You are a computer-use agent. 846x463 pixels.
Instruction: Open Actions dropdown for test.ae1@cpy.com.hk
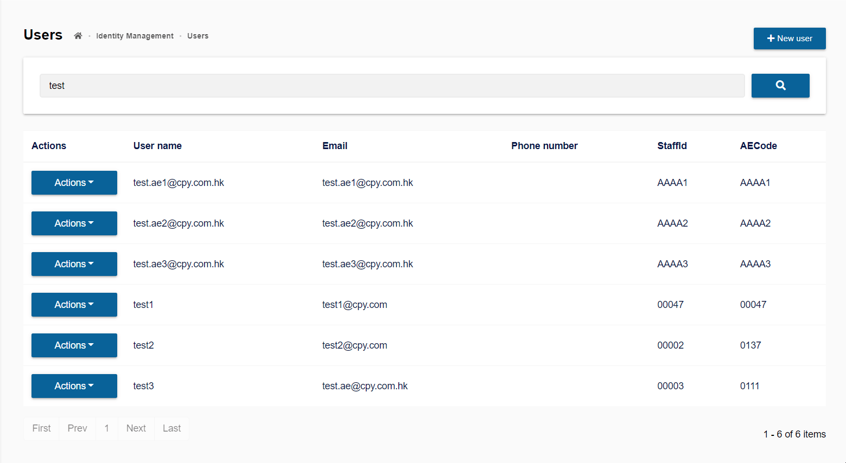tap(74, 183)
